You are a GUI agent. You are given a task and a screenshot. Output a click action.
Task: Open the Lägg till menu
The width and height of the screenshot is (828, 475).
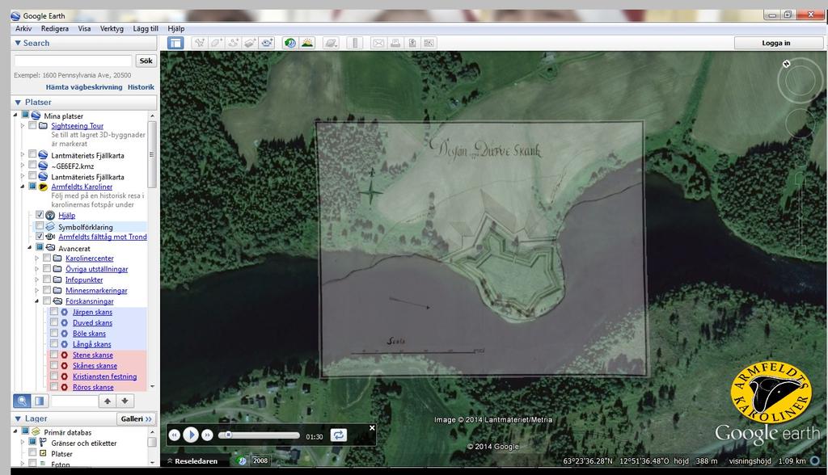pos(146,28)
